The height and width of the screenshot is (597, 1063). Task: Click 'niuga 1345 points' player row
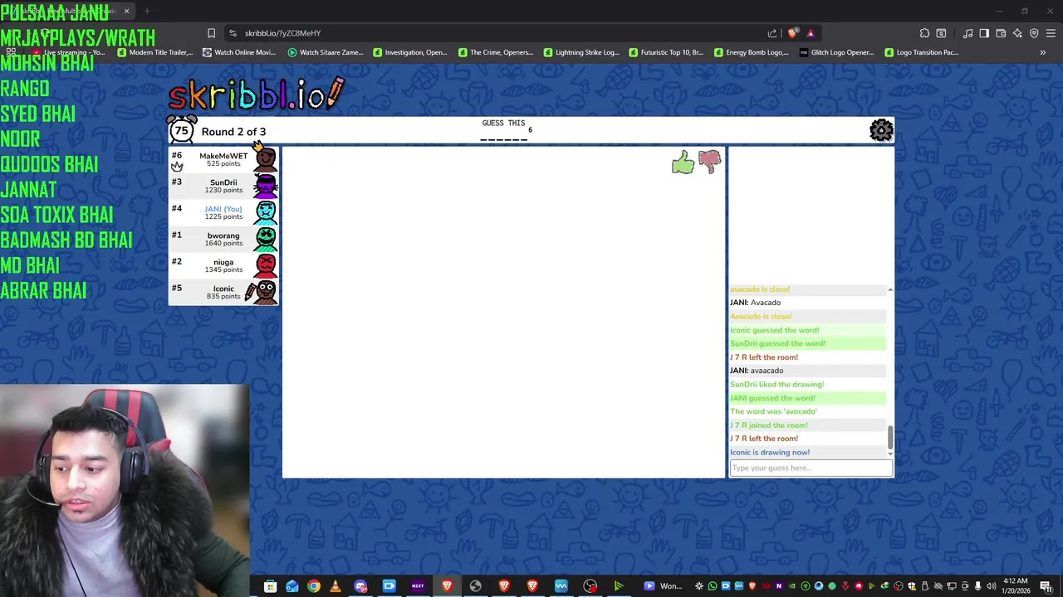click(x=223, y=265)
